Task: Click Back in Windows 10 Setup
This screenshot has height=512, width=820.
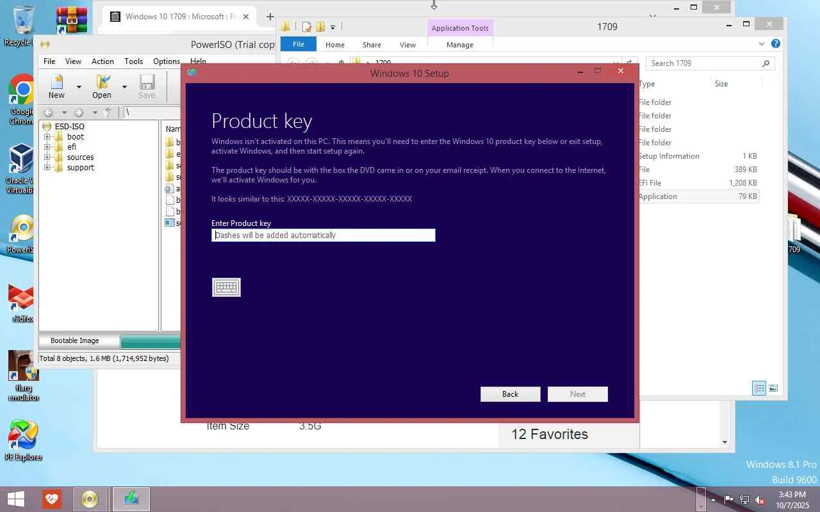Action: point(511,394)
